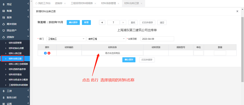
Task: Click the 进销存 sidebar icon
Action: (4, 37)
